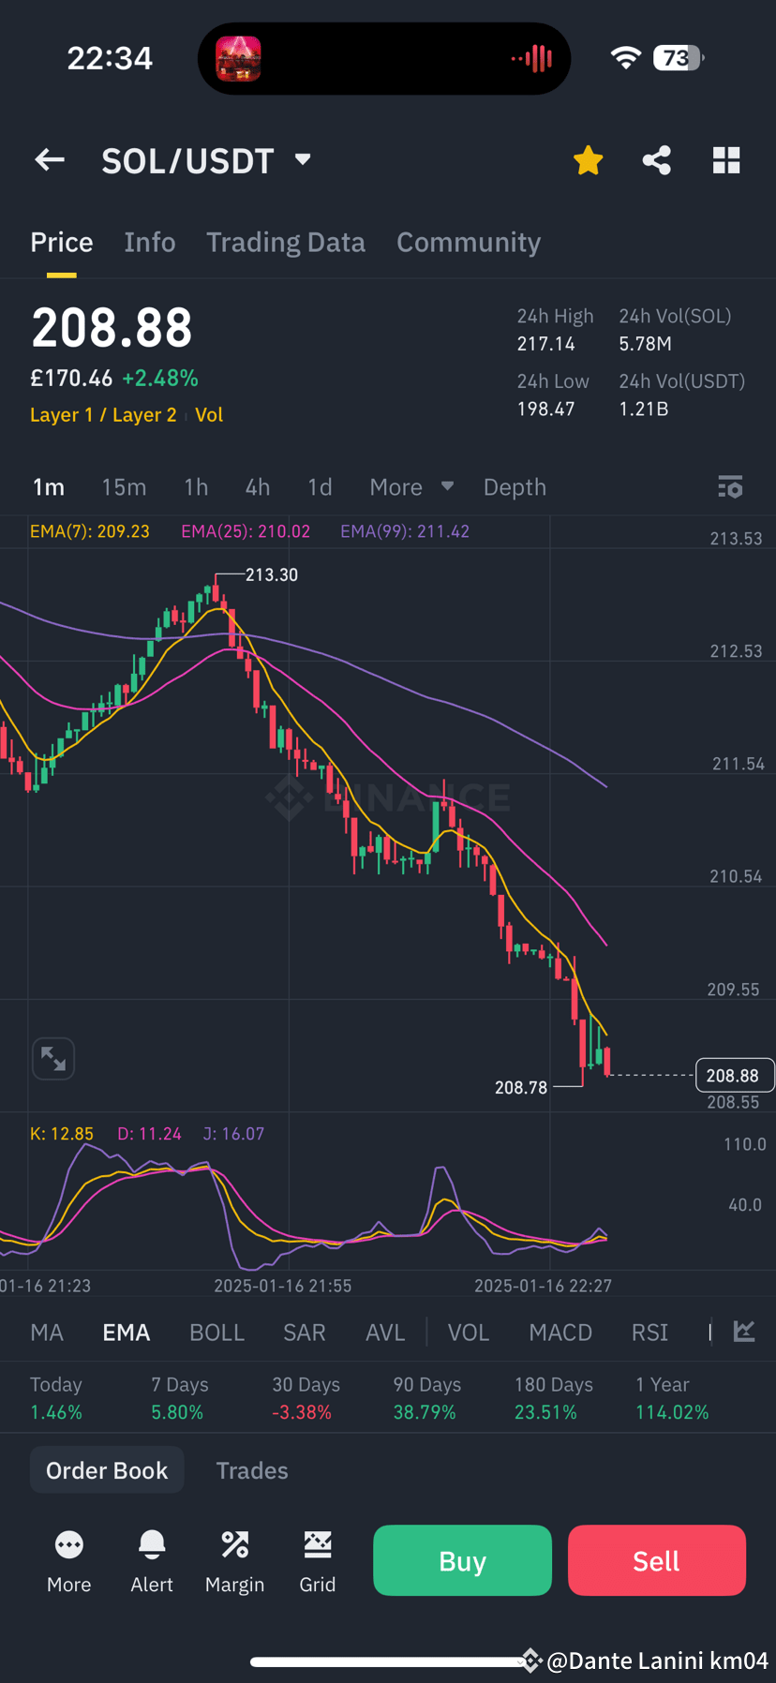Toggle the EMA indicator
Image resolution: width=776 pixels, height=1683 pixels.
click(x=127, y=1333)
